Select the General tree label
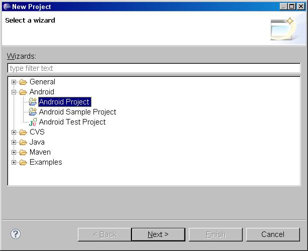308x251 pixels. 42,82
